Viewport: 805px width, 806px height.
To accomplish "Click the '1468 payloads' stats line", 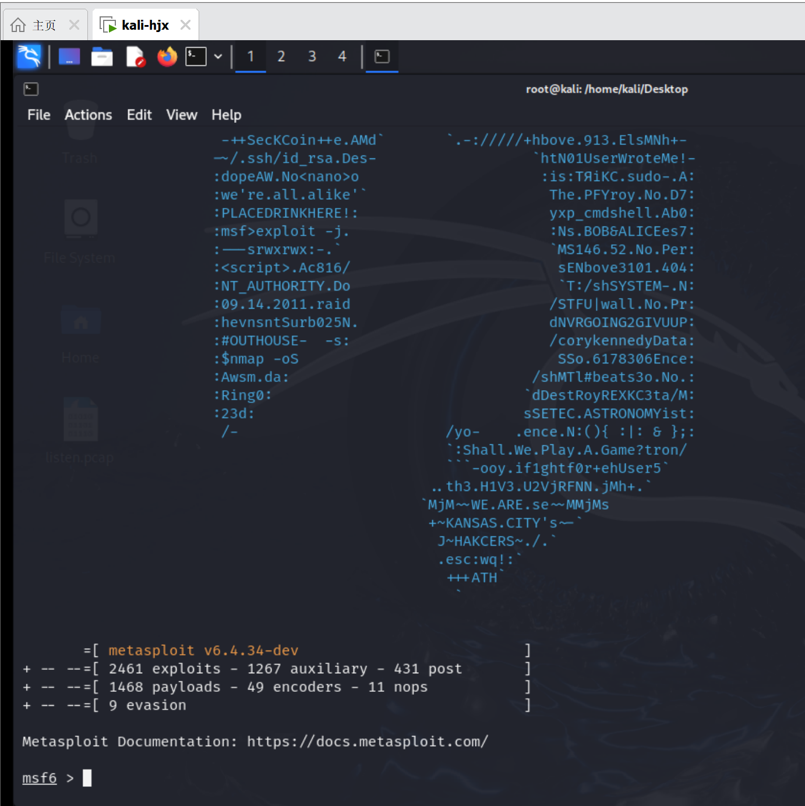I will click(268, 687).
